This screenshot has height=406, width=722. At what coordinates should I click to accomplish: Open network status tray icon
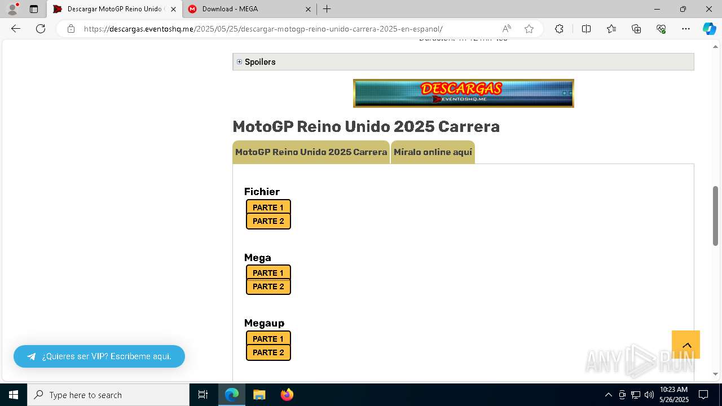[636, 395]
